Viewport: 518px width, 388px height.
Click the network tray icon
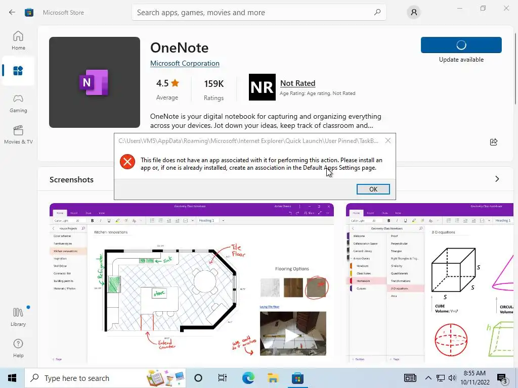point(441,378)
